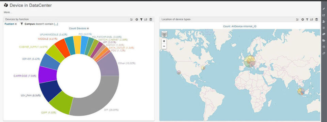Zoom in the map with plus button
This screenshot has height=122, width=327.
click(164, 41)
